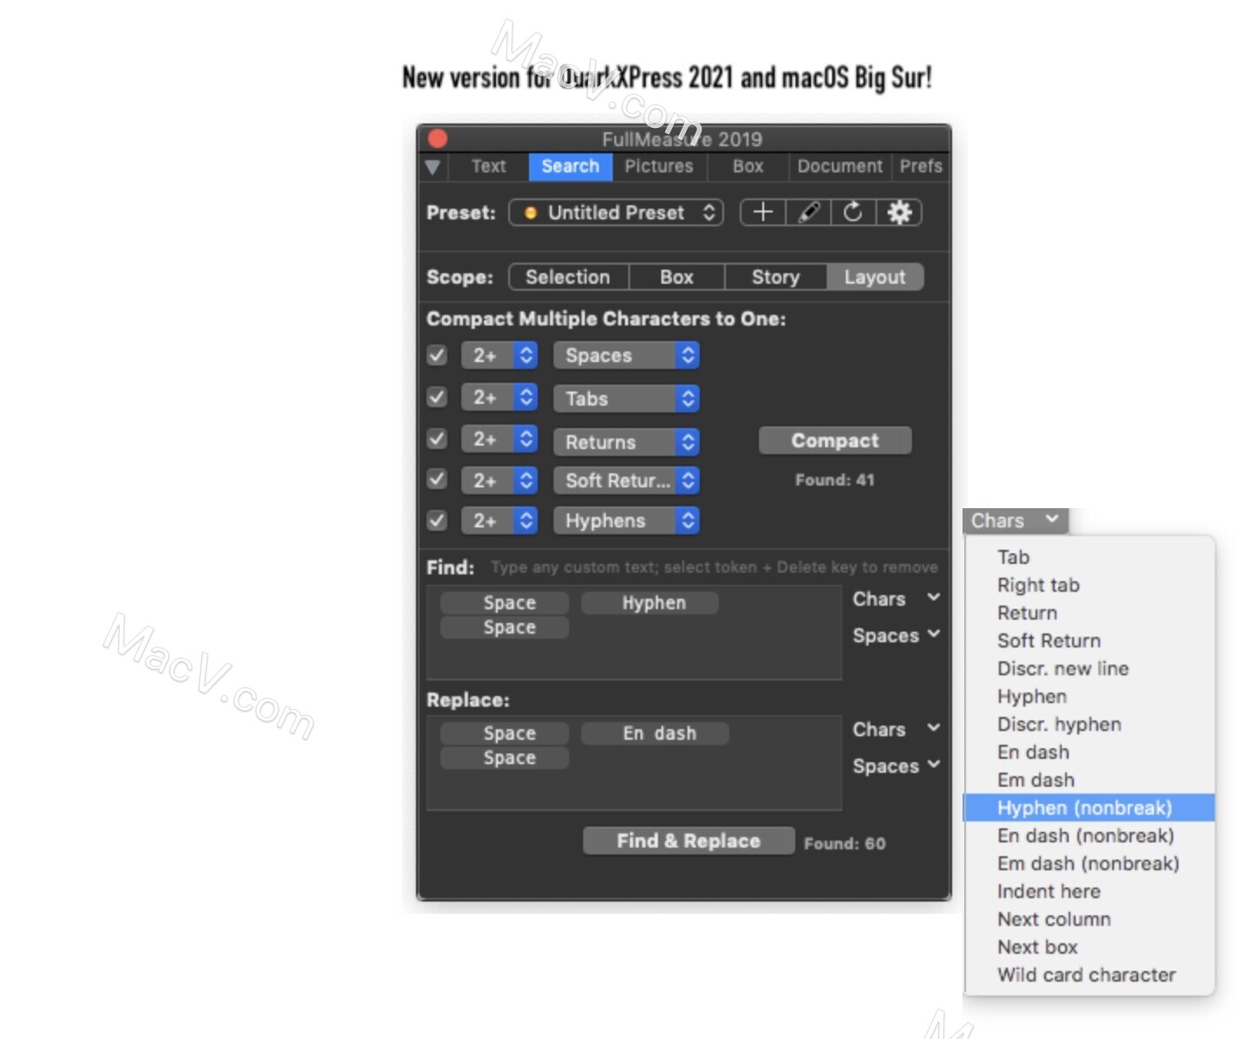Choose Hyphen from the Chars menu

[x=1089, y=696]
